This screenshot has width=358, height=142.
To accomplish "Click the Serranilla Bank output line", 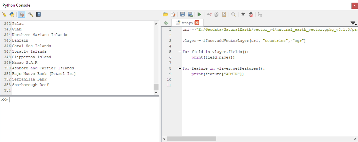I will (29, 79).
